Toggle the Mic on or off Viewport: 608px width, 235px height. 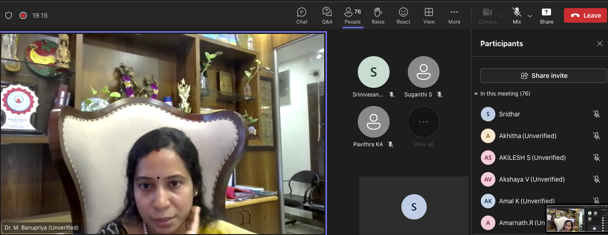pos(517,15)
